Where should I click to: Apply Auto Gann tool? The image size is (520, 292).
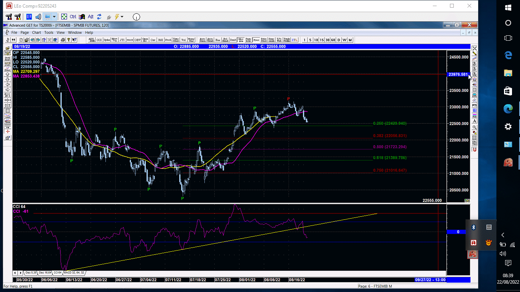[202, 39]
